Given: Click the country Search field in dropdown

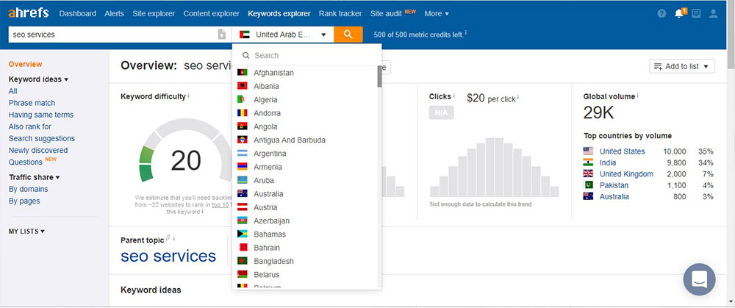Looking at the screenshot, I should point(306,55).
